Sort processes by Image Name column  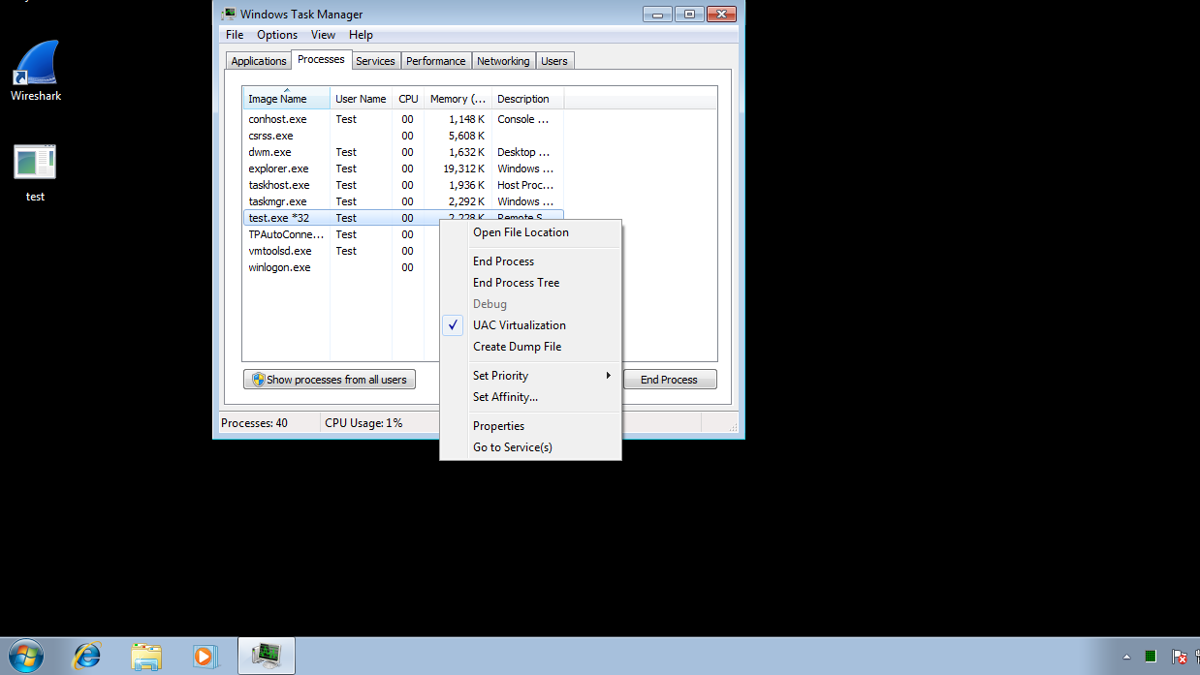286,99
